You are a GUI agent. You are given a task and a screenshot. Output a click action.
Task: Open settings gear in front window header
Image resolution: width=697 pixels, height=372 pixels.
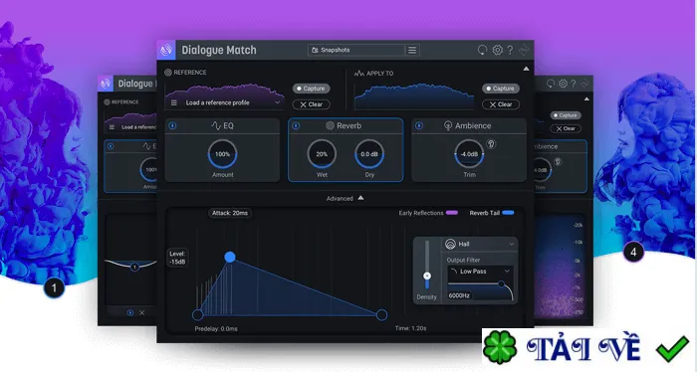(x=498, y=50)
